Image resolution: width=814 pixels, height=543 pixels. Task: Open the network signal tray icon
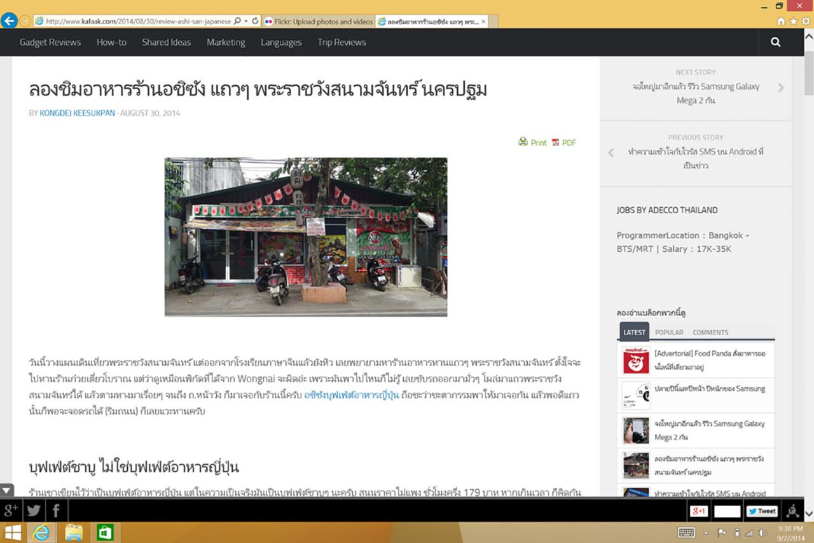point(749,533)
